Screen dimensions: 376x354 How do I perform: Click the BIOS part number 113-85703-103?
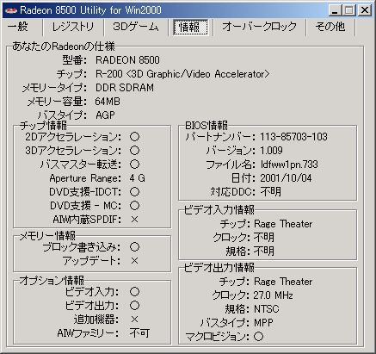coord(293,137)
